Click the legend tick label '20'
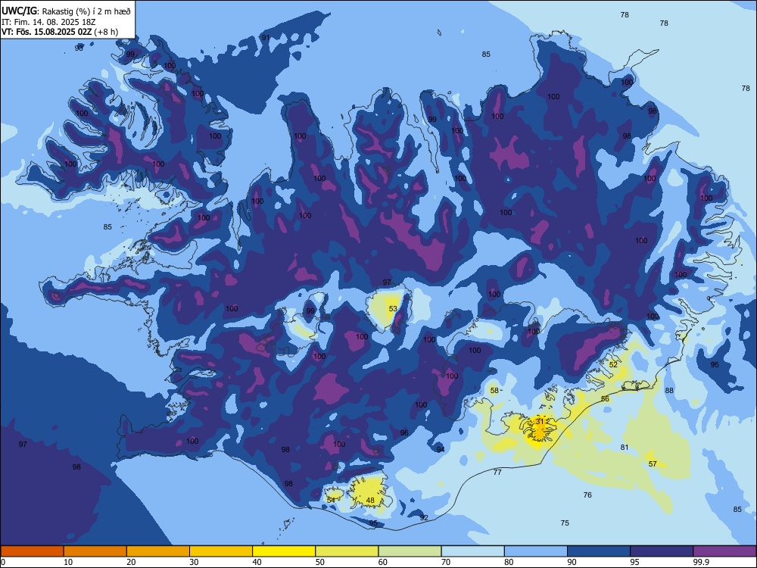Viewport: 757px width, 568px height. click(x=131, y=562)
